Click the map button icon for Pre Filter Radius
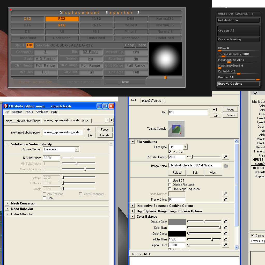 click(x=226, y=157)
